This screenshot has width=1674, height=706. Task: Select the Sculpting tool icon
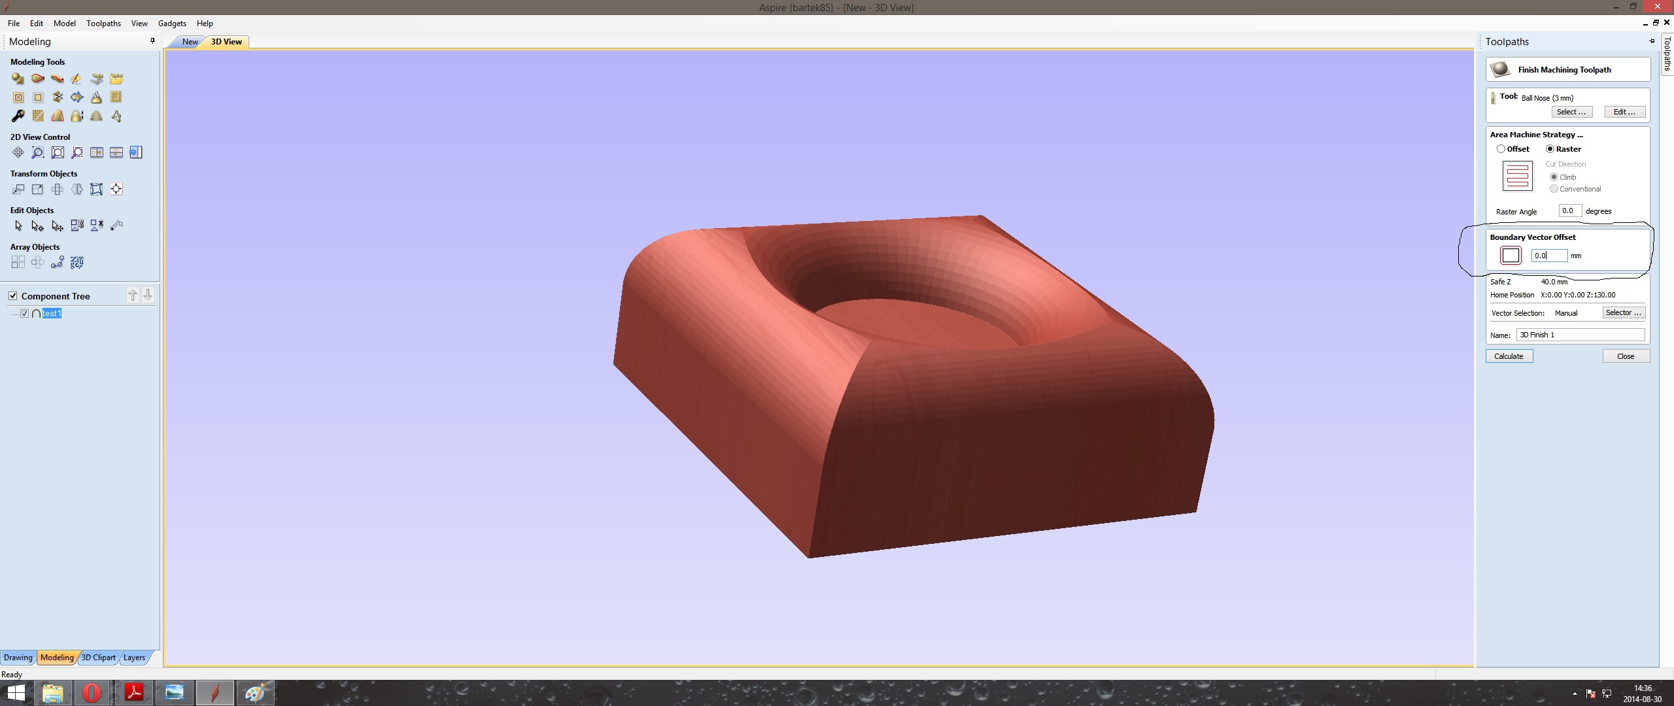click(x=77, y=78)
